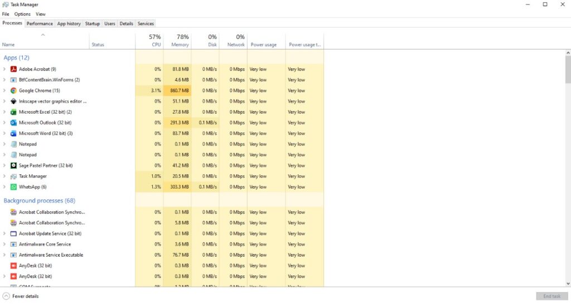
Task: Select WhatsApp's 303.3 MB memory value
Action: [180, 187]
